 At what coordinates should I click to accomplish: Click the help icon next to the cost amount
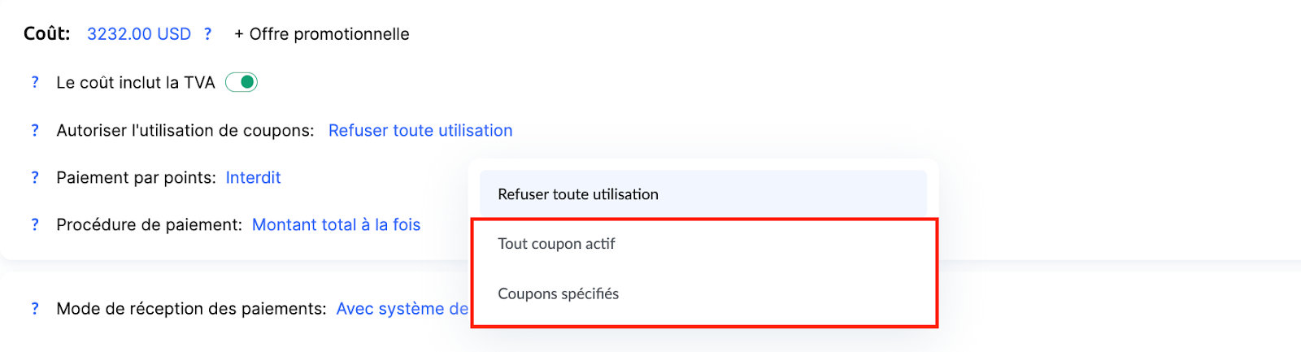[207, 34]
